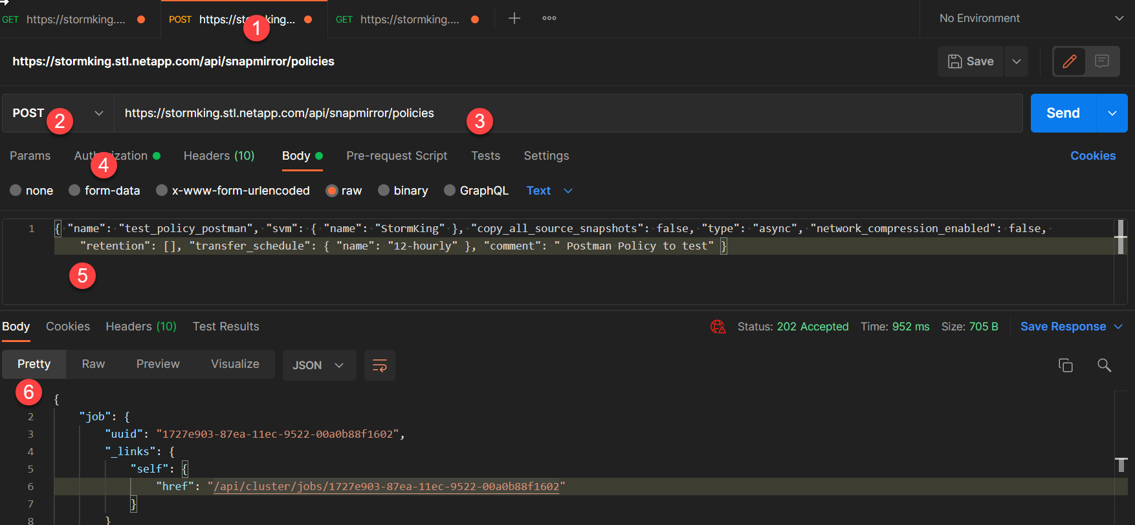Select the form-data body type

coord(75,191)
